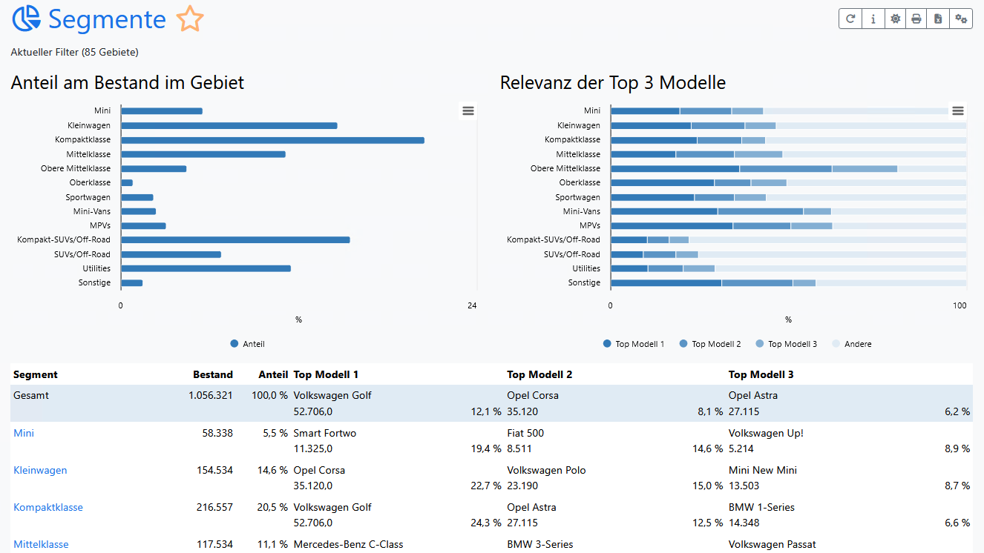Toggle the Top Modell 1 legend entry
Viewport: 984px width, 553px height.
[x=634, y=344]
